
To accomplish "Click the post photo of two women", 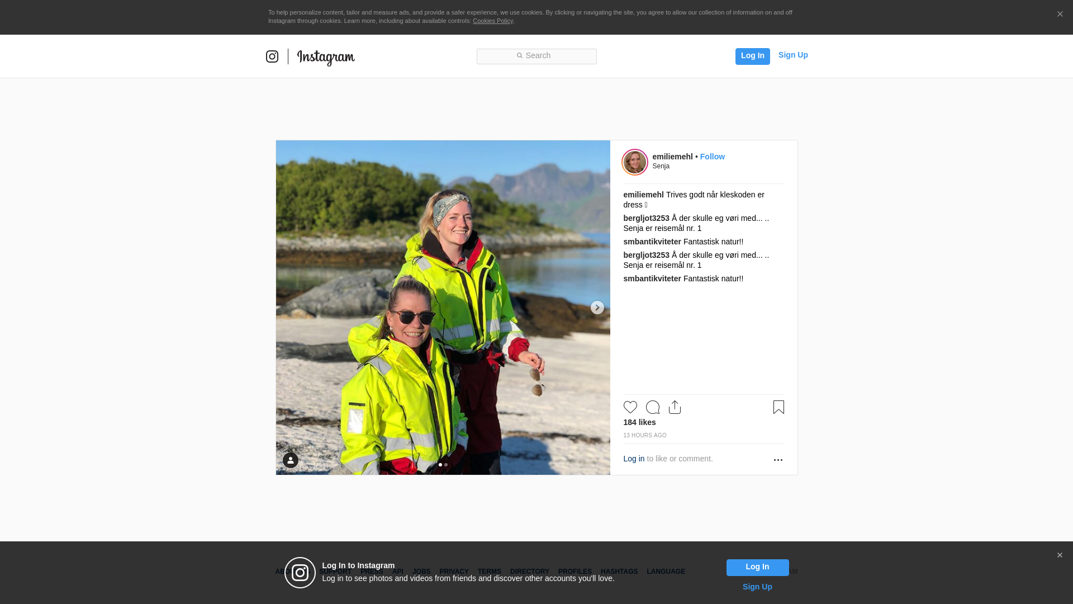I will [x=443, y=308].
